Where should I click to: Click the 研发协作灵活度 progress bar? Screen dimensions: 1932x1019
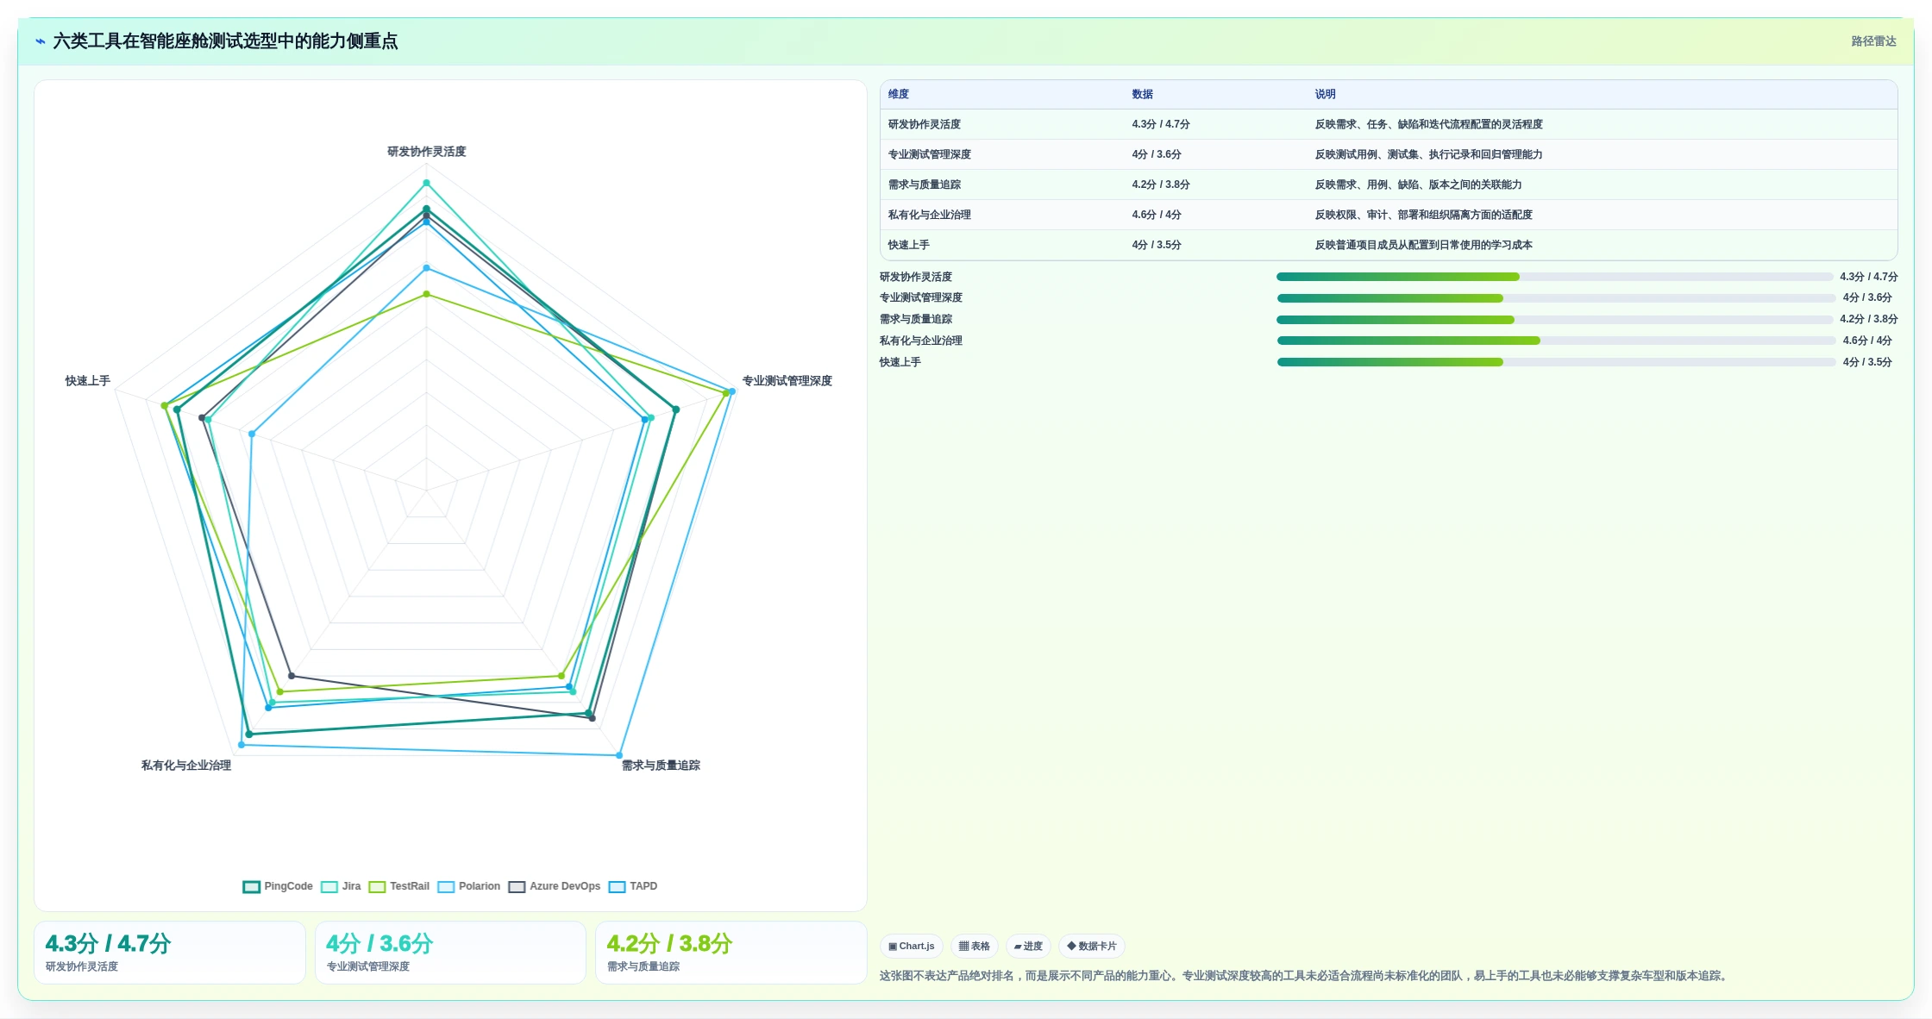[x=1555, y=277]
